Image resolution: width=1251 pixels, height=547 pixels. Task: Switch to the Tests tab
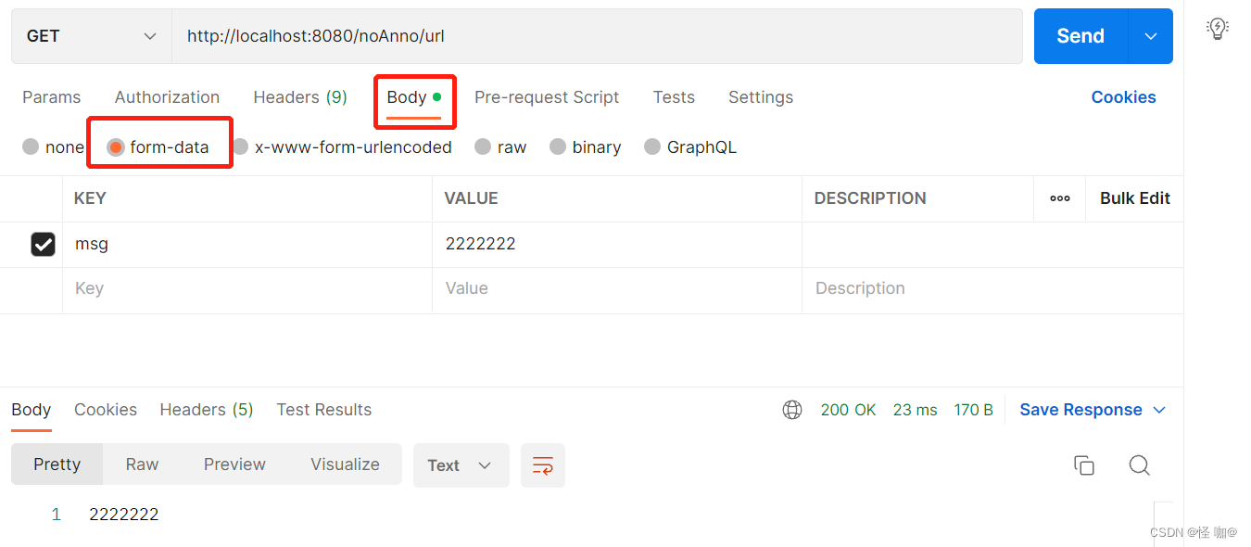point(674,97)
